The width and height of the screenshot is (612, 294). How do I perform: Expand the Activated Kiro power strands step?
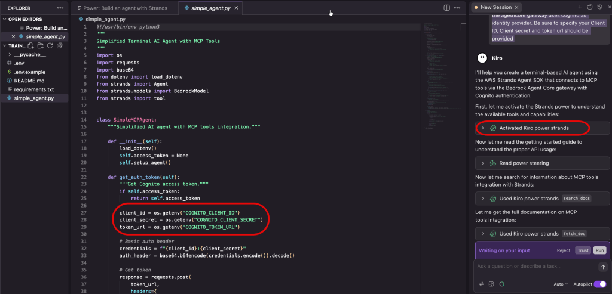coord(483,128)
